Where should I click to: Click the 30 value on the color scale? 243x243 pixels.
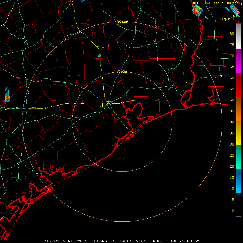click(232, 144)
